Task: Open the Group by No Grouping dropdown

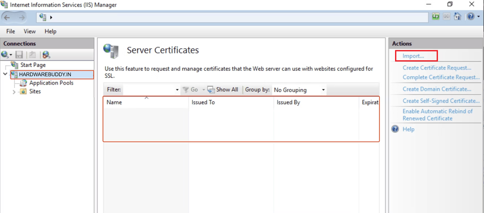Action: [x=299, y=90]
